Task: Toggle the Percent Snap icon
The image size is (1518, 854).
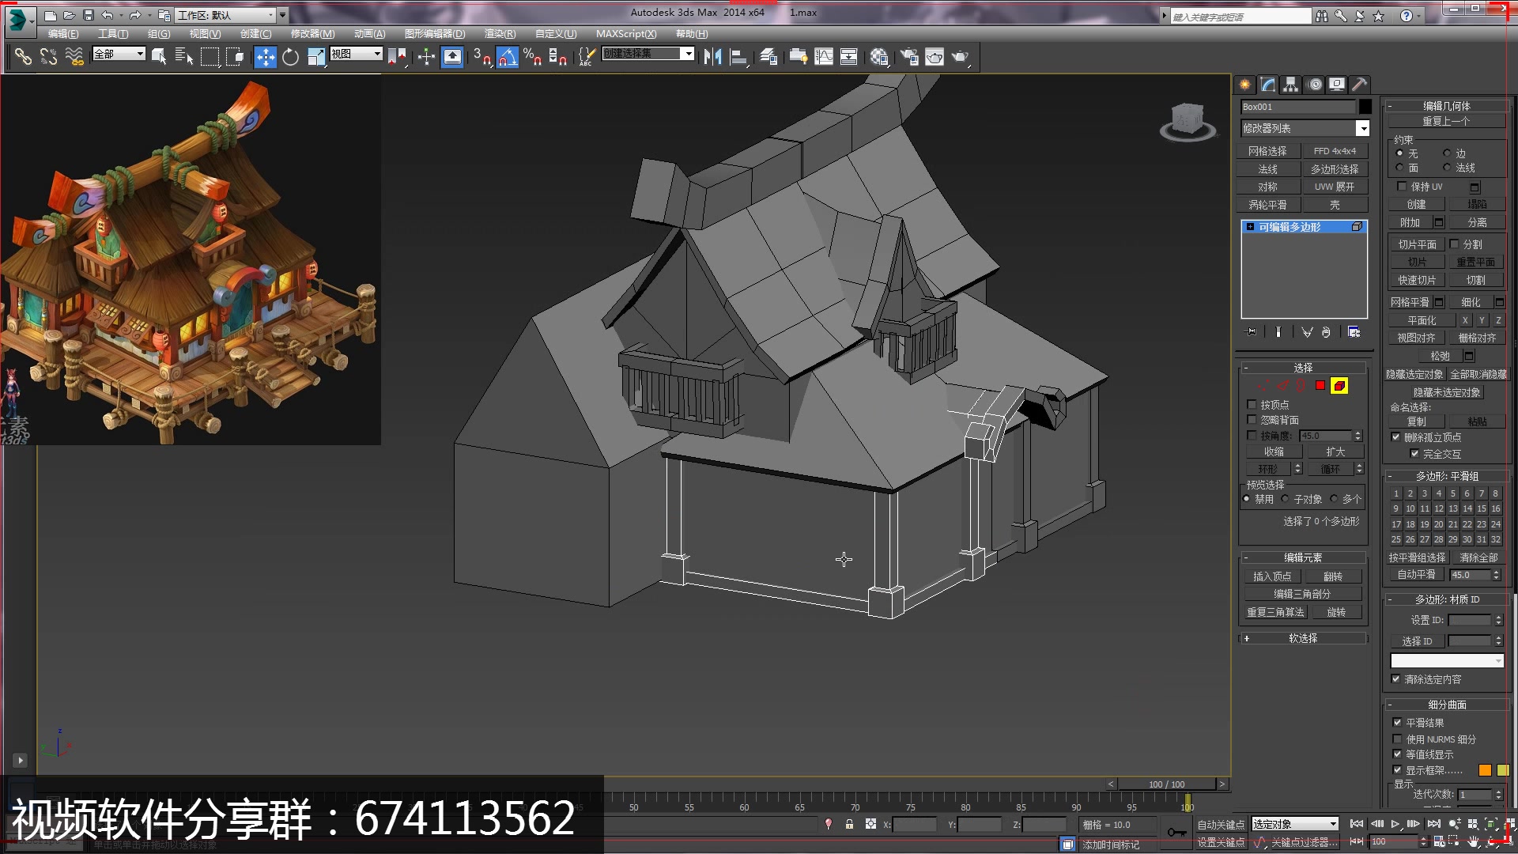Action: point(532,56)
